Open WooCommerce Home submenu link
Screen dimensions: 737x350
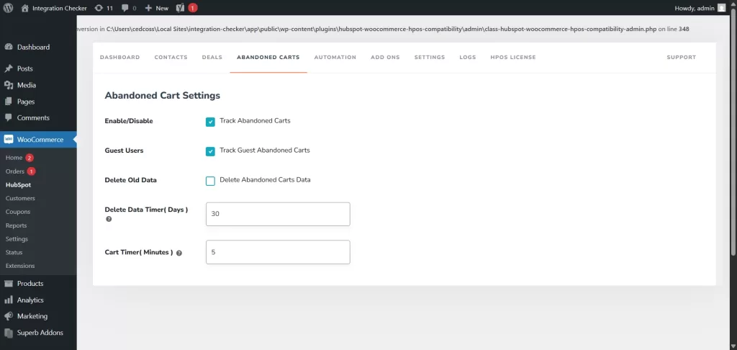coord(14,158)
